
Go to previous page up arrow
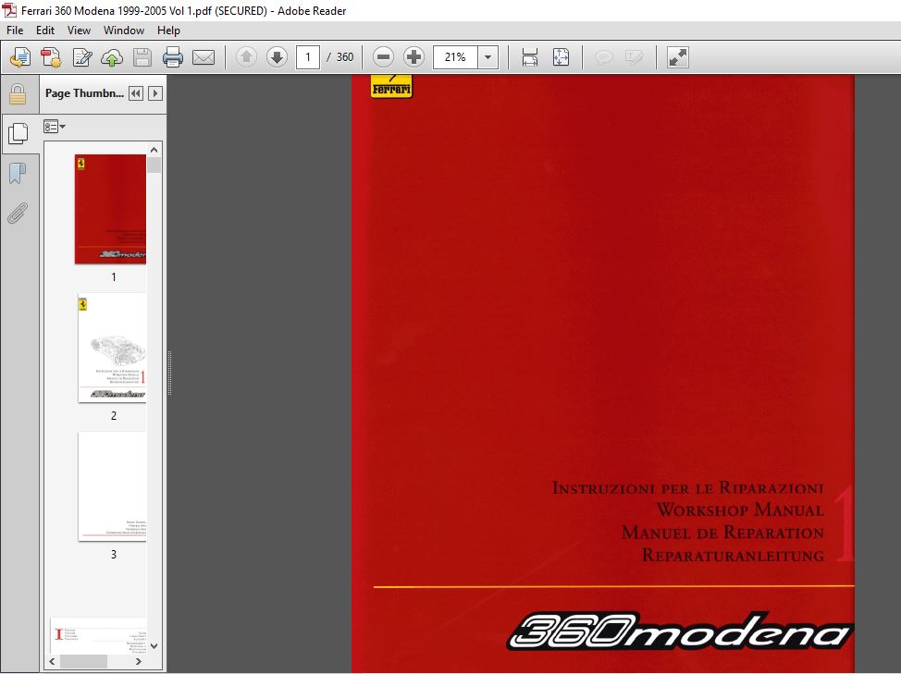click(x=246, y=56)
